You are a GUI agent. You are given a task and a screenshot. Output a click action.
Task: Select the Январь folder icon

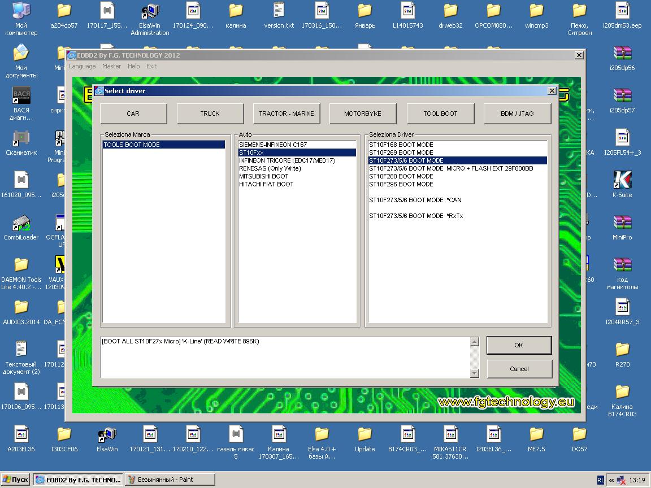[x=365, y=16]
